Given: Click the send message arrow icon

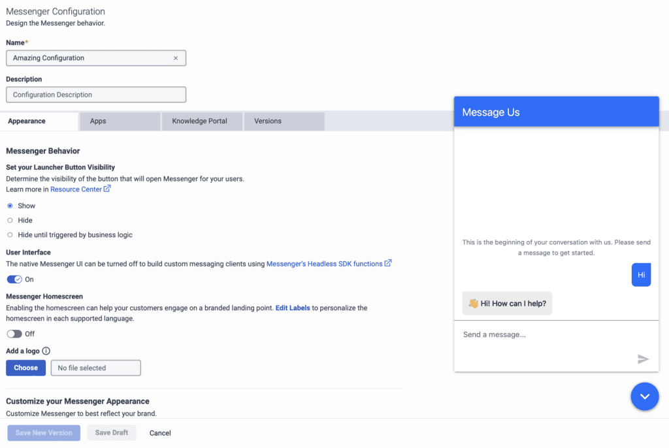Looking at the screenshot, I should pos(644,359).
